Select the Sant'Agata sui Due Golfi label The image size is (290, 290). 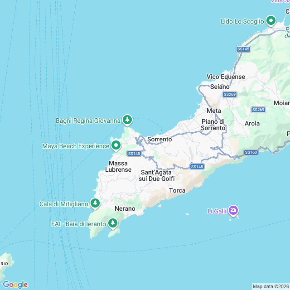tap(157, 175)
